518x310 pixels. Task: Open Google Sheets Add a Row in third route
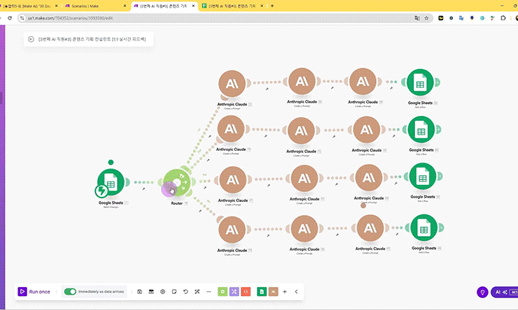(x=423, y=176)
